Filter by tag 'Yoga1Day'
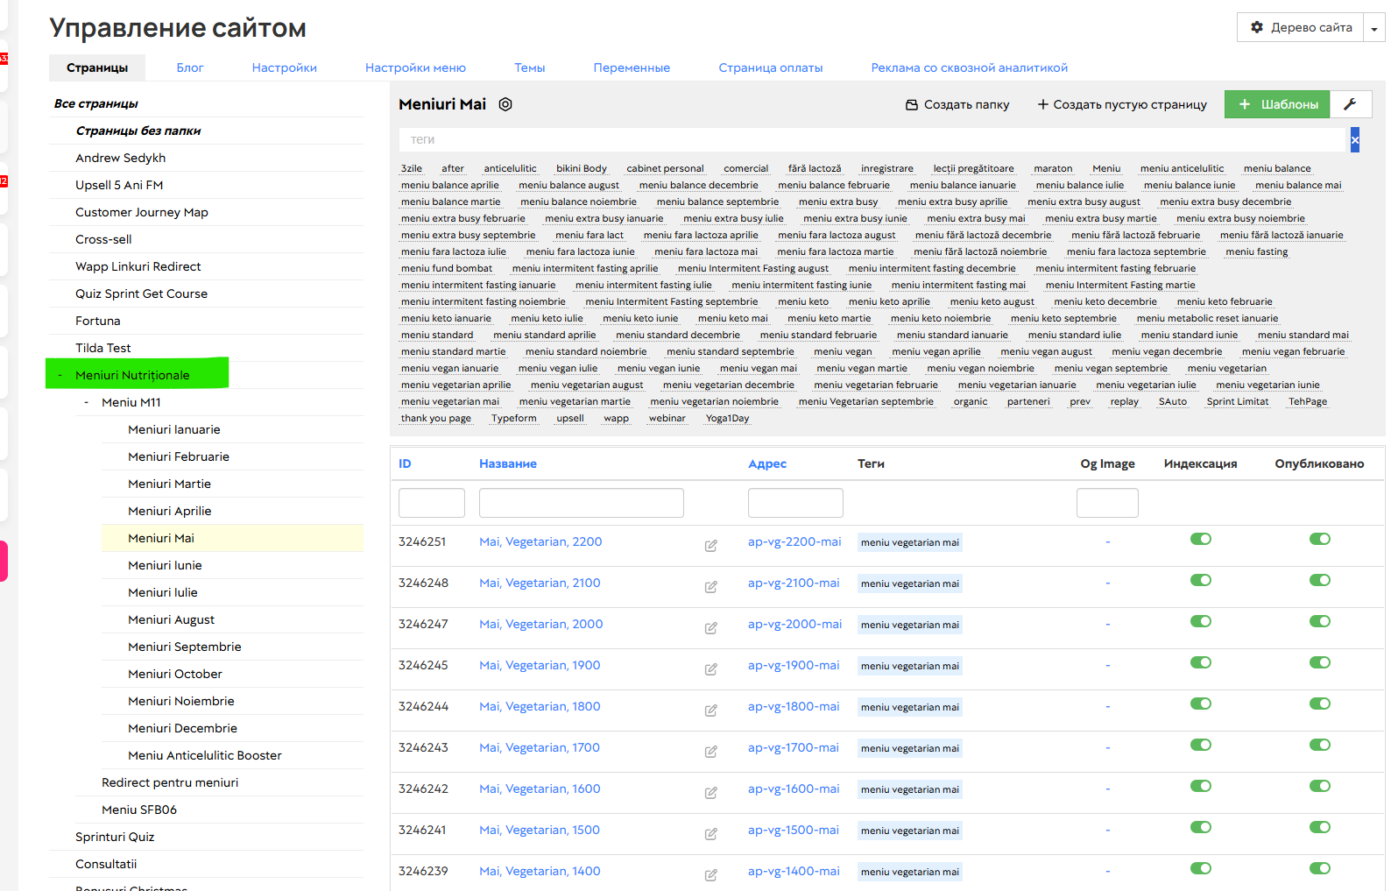The image size is (1398, 891). (728, 418)
